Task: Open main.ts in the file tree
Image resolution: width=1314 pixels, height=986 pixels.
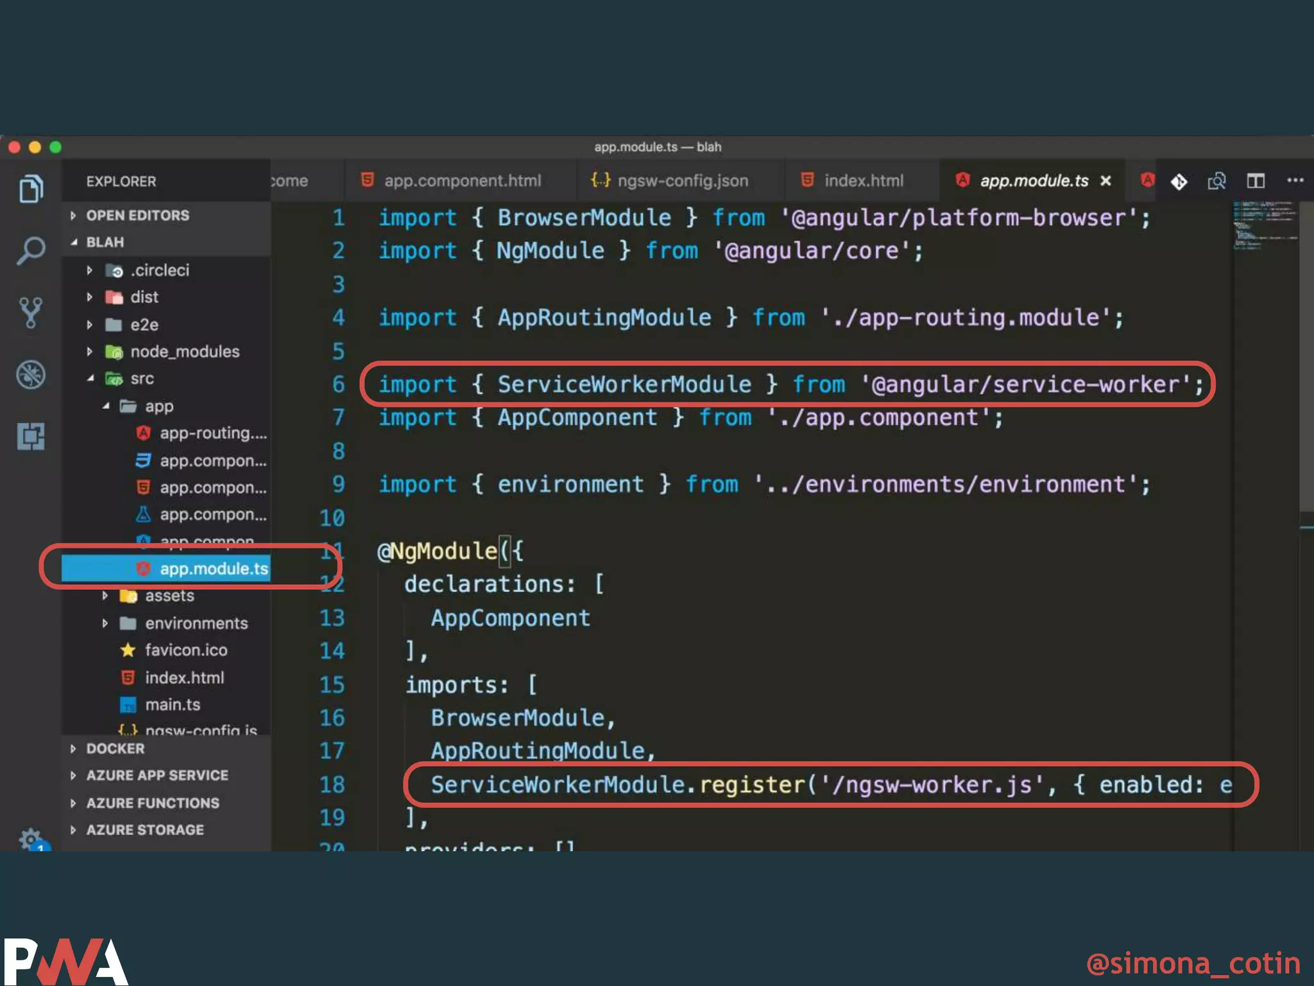Action: (172, 705)
